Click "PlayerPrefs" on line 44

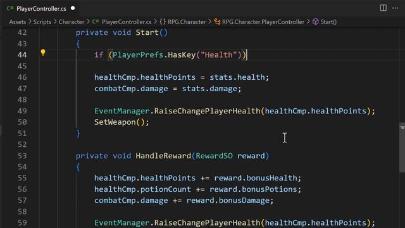(x=138, y=55)
